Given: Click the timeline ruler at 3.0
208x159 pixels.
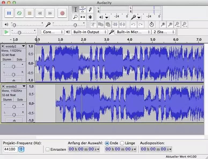Looking at the screenshot, I should [106, 40].
